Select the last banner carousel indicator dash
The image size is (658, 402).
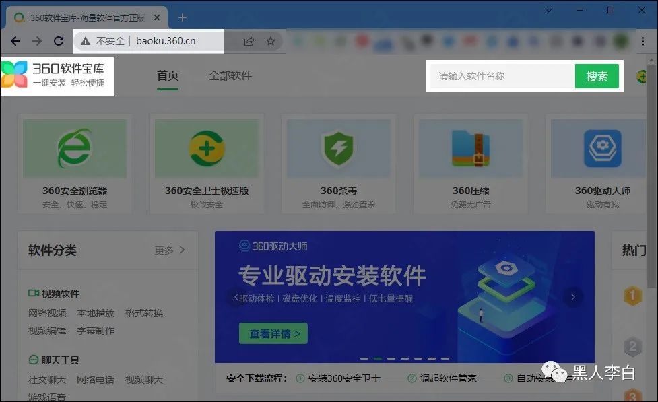tap(445, 358)
